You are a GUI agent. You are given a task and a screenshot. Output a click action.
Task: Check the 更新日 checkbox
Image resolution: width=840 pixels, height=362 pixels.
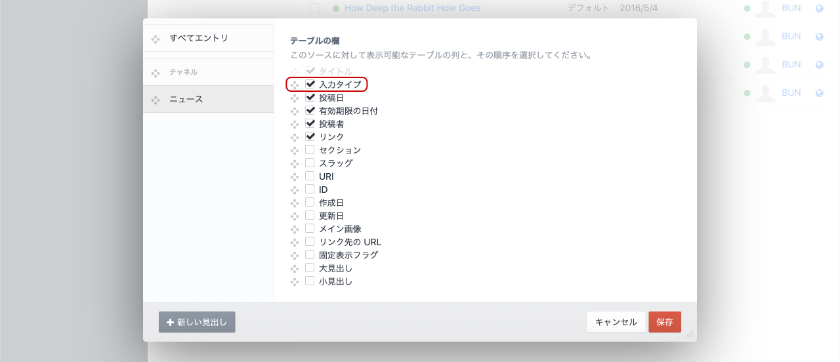click(x=310, y=215)
